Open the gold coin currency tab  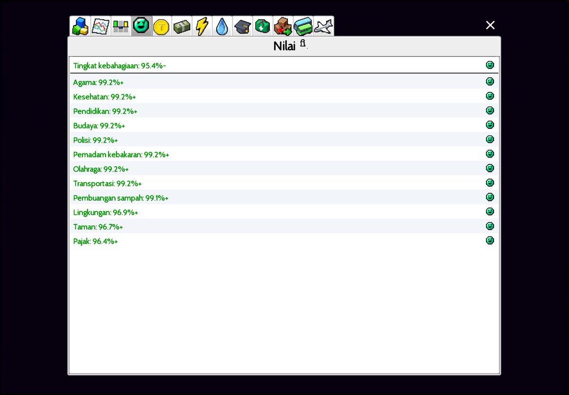[162, 27]
